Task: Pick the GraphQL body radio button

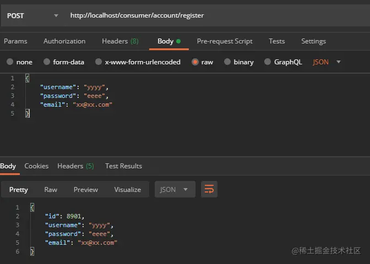Action: pos(268,62)
